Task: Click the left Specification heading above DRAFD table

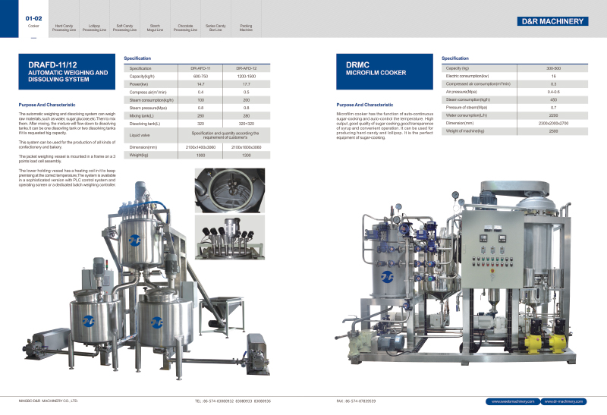Action: 137,58
